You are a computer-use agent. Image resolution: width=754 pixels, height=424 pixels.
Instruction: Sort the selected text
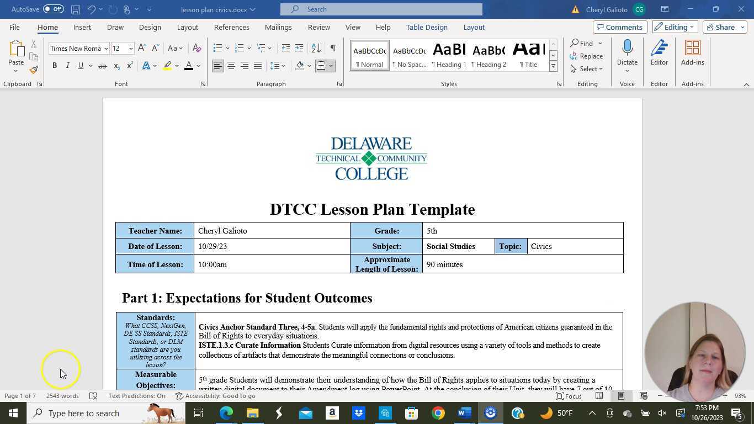(315, 48)
